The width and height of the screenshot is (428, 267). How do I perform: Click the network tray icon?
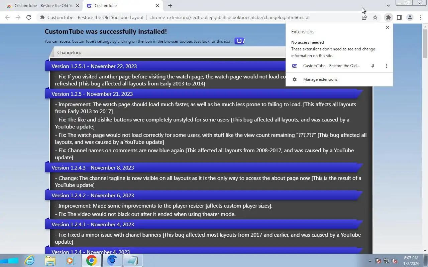[x=386, y=261]
